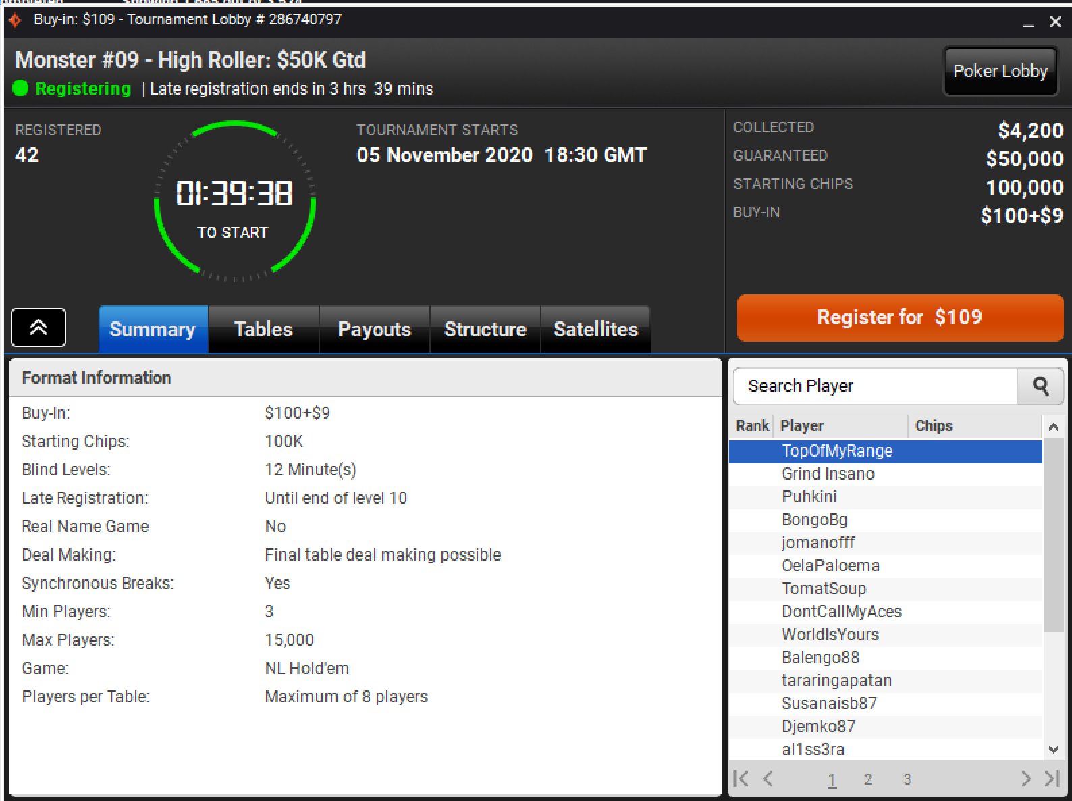Select player TomatSoup
The width and height of the screenshot is (1072, 801).
click(x=886, y=589)
